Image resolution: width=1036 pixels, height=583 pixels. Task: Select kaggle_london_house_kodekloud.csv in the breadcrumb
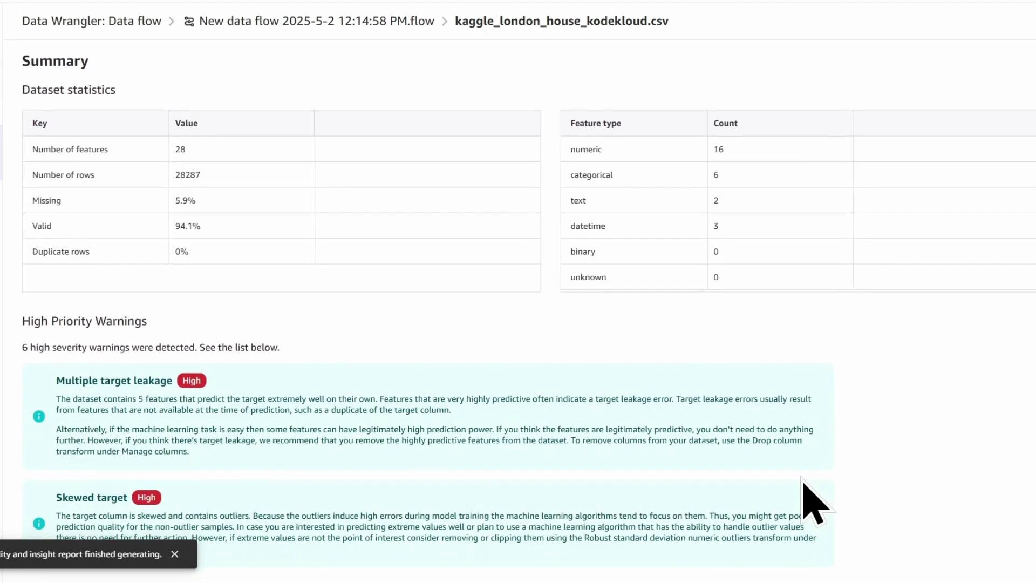(x=561, y=21)
